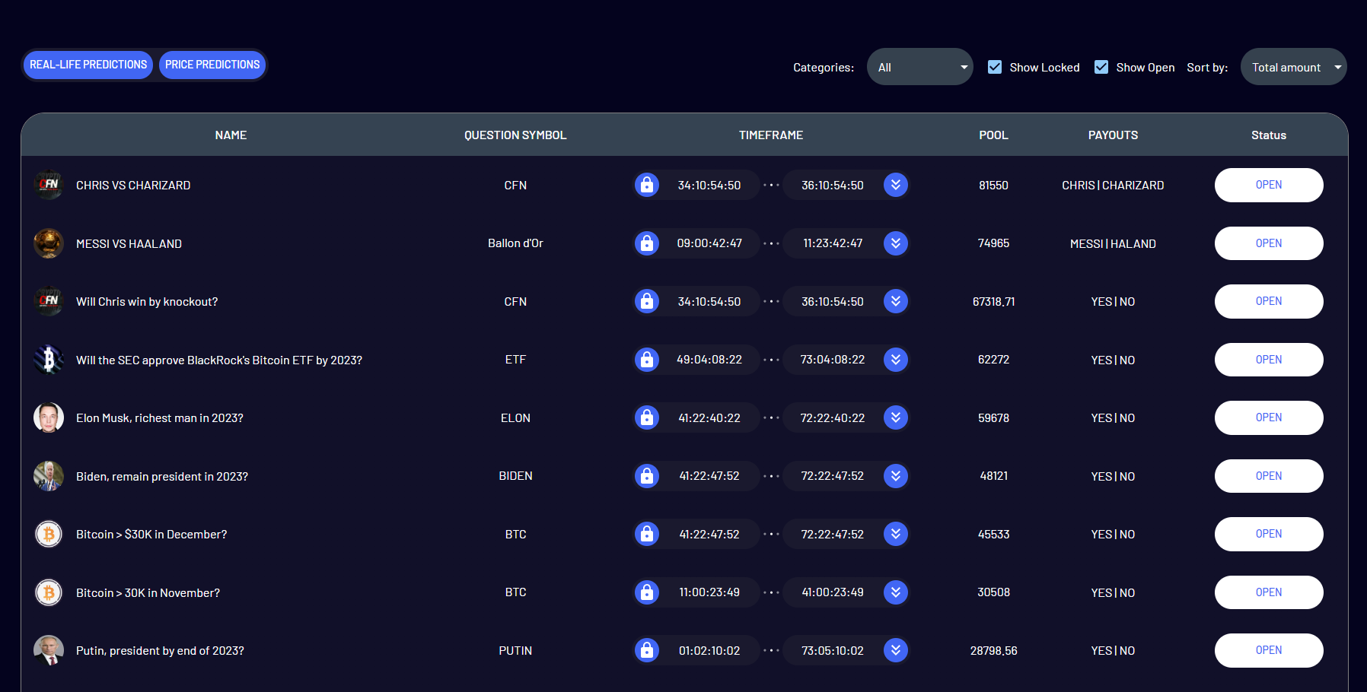Viewport: 1367px width, 692px height.
Task: Click lock icon in MESSI VS HAALAND row
Action: [647, 243]
